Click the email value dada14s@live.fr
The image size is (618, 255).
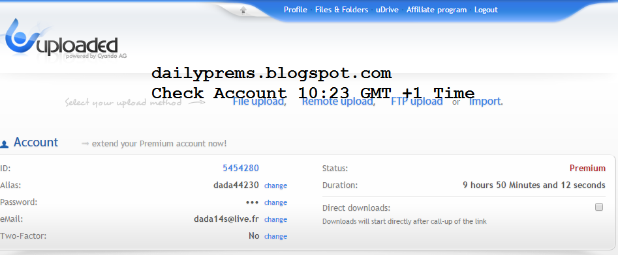pos(226,219)
